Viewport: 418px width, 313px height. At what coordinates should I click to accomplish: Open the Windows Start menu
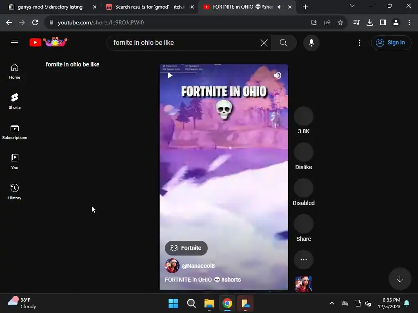[173, 303]
